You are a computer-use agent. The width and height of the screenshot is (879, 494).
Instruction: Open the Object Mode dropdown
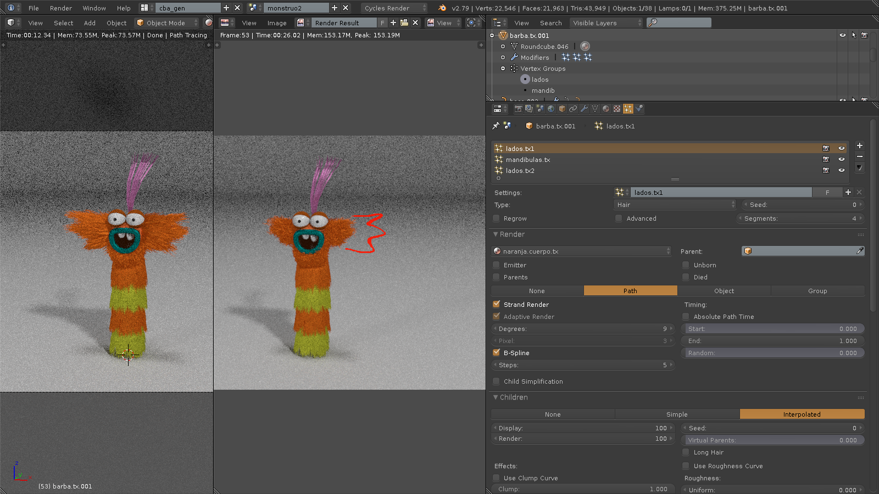[x=167, y=23]
